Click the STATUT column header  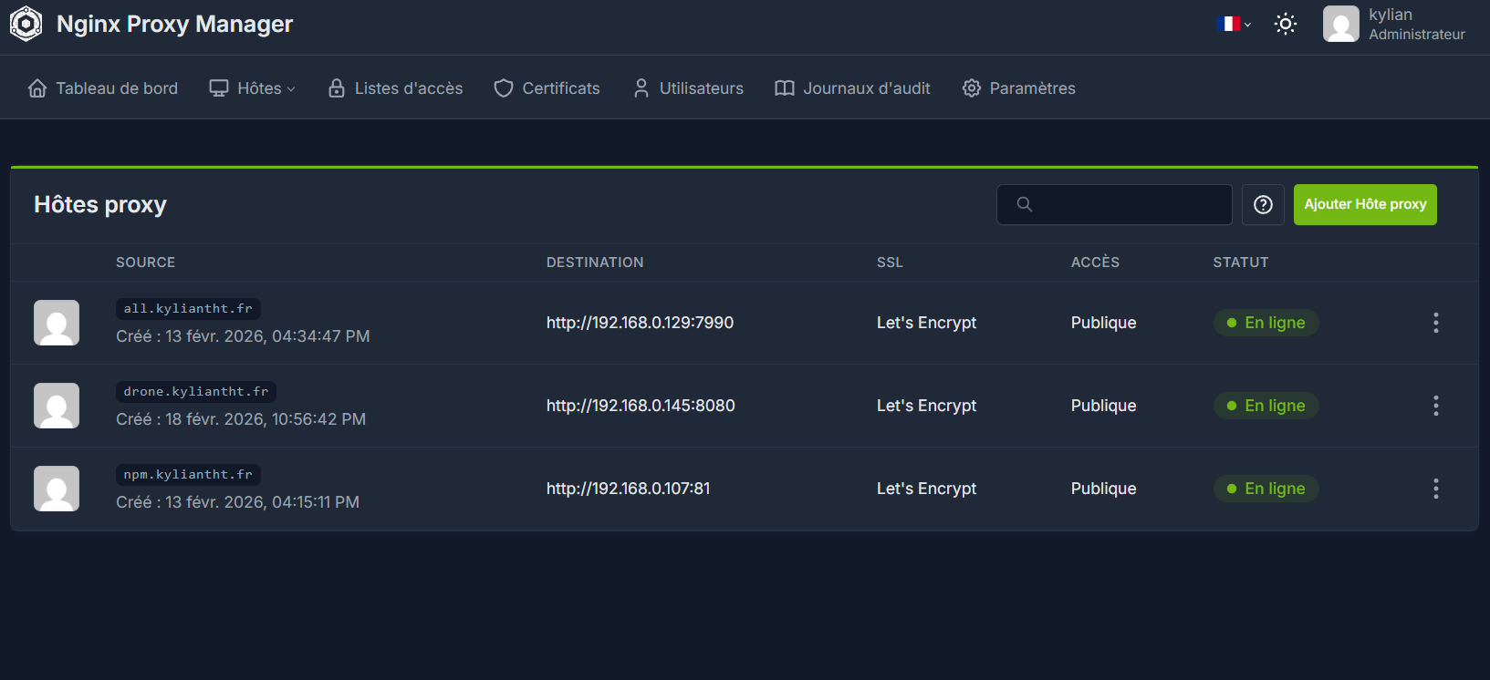(x=1240, y=263)
